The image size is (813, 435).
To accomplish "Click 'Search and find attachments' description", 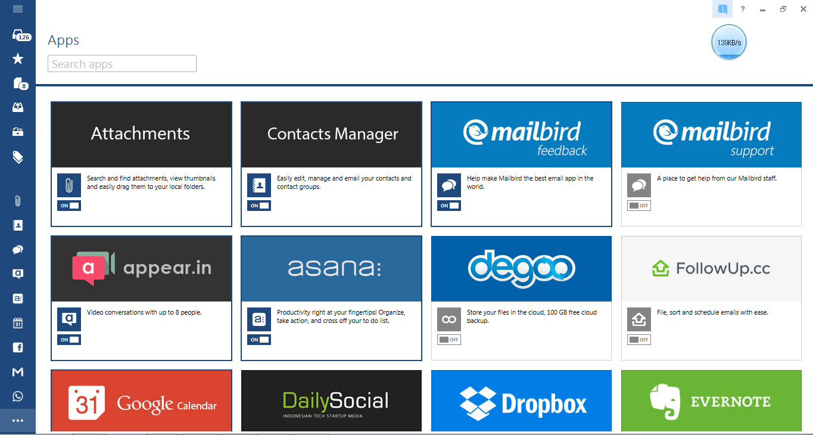I will pos(151,182).
